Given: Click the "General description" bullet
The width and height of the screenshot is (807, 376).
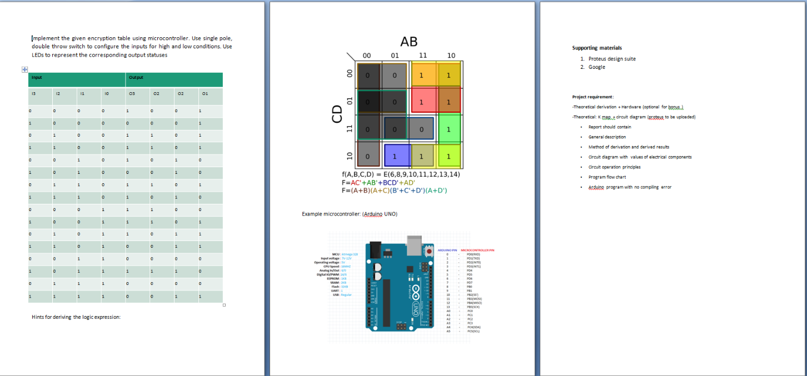Looking at the screenshot, I should (607, 137).
